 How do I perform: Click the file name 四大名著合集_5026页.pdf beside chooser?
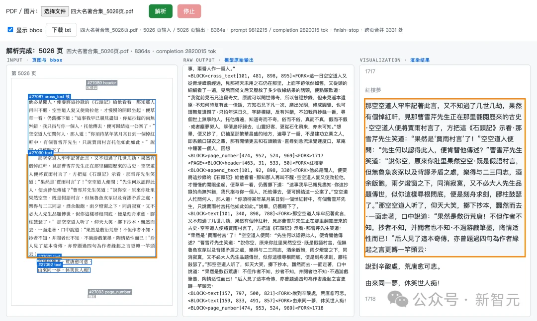coord(102,11)
